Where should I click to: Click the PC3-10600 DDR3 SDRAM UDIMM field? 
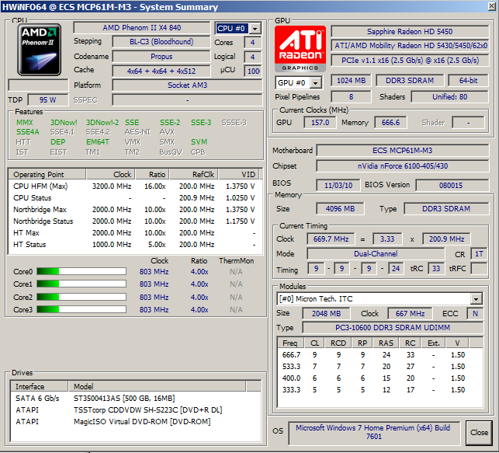click(393, 327)
